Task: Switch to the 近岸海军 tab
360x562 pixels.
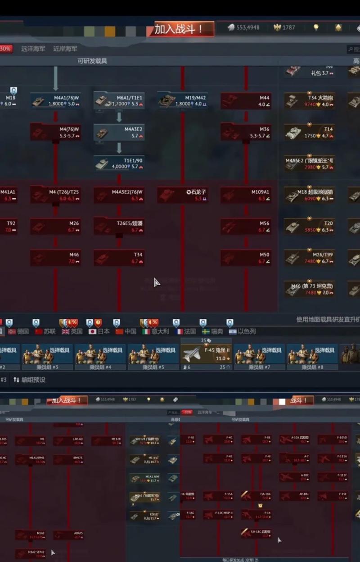Action: (x=65, y=49)
